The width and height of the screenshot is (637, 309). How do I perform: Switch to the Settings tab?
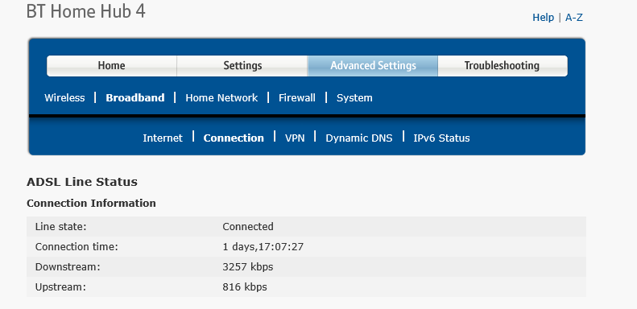point(242,66)
